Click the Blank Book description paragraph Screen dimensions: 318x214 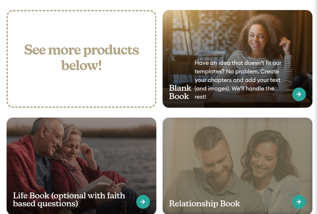238,80
